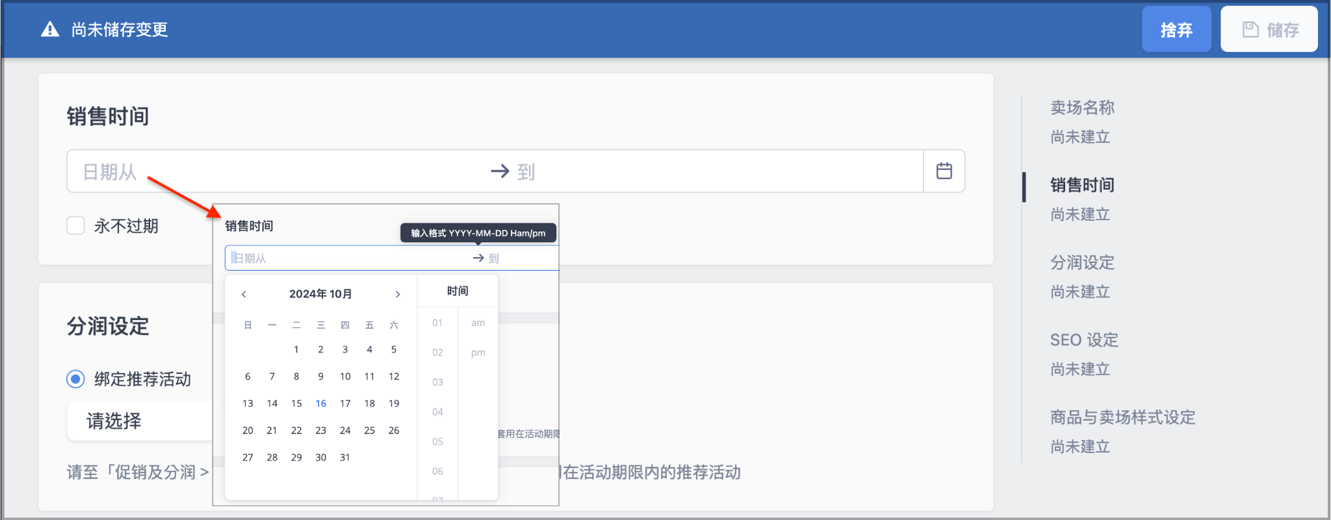
Task: Select October 31 in the calendar
Action: pyautogui.click(x=345, y=457)
